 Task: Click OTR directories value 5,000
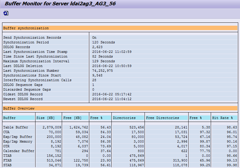pyautogui.click(x=139, y=146)
